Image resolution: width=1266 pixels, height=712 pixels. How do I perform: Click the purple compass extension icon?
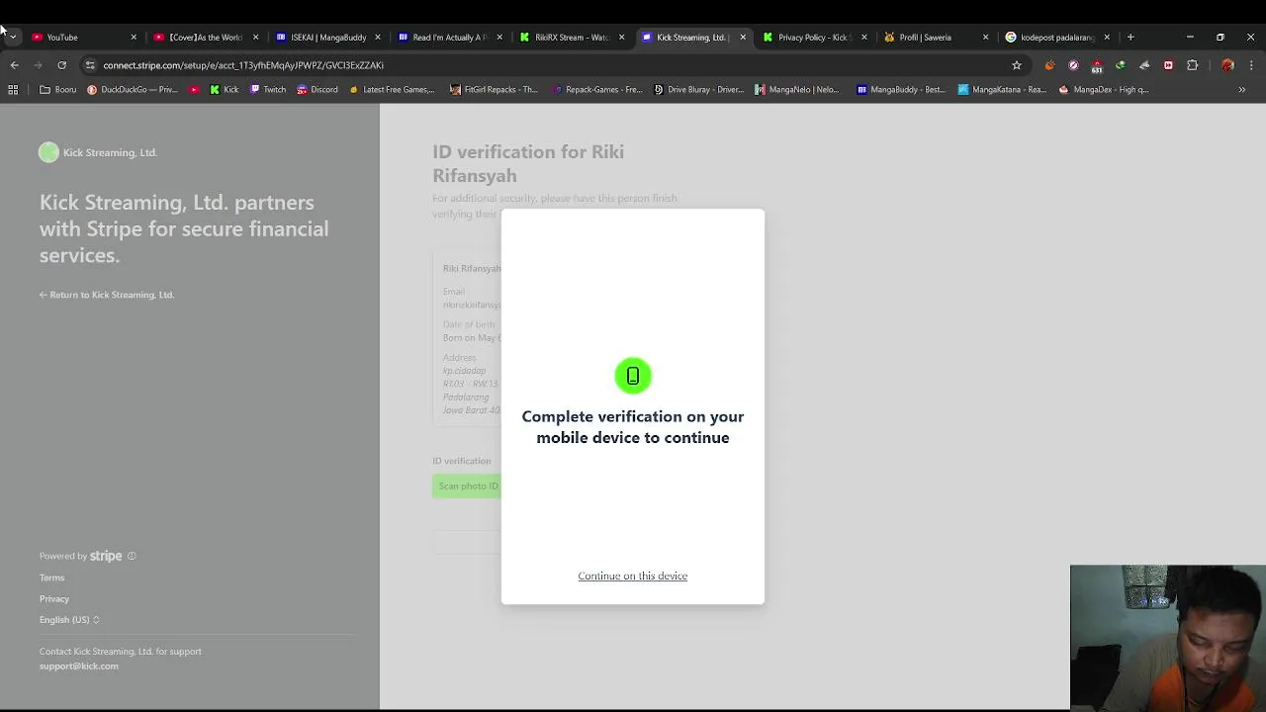(1073, 65)
